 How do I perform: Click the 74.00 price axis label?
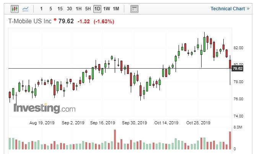point(238,116)
